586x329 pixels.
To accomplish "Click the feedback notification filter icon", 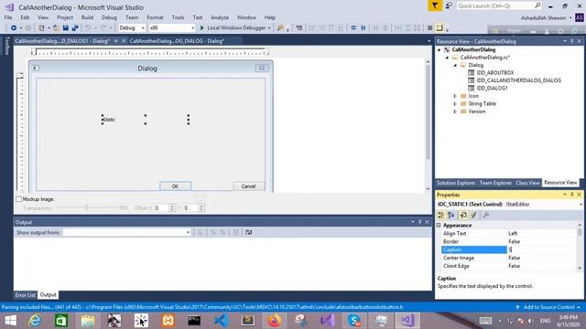I will pos(435,5).
